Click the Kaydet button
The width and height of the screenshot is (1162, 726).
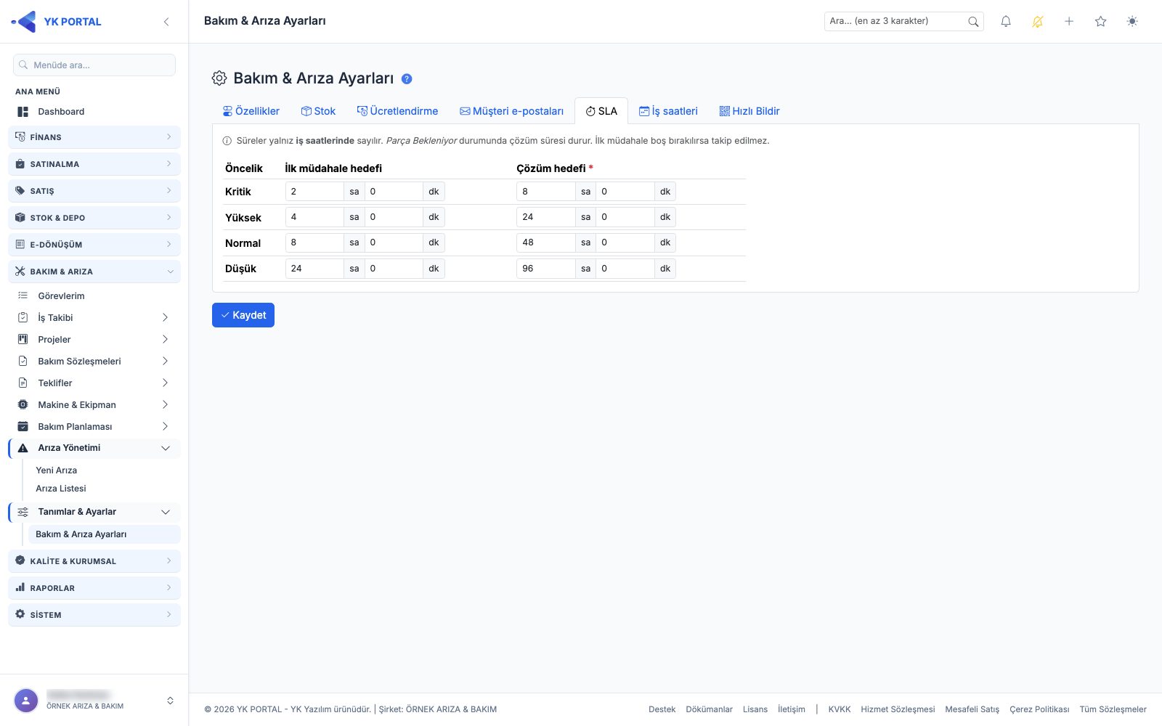click(243, 315)
